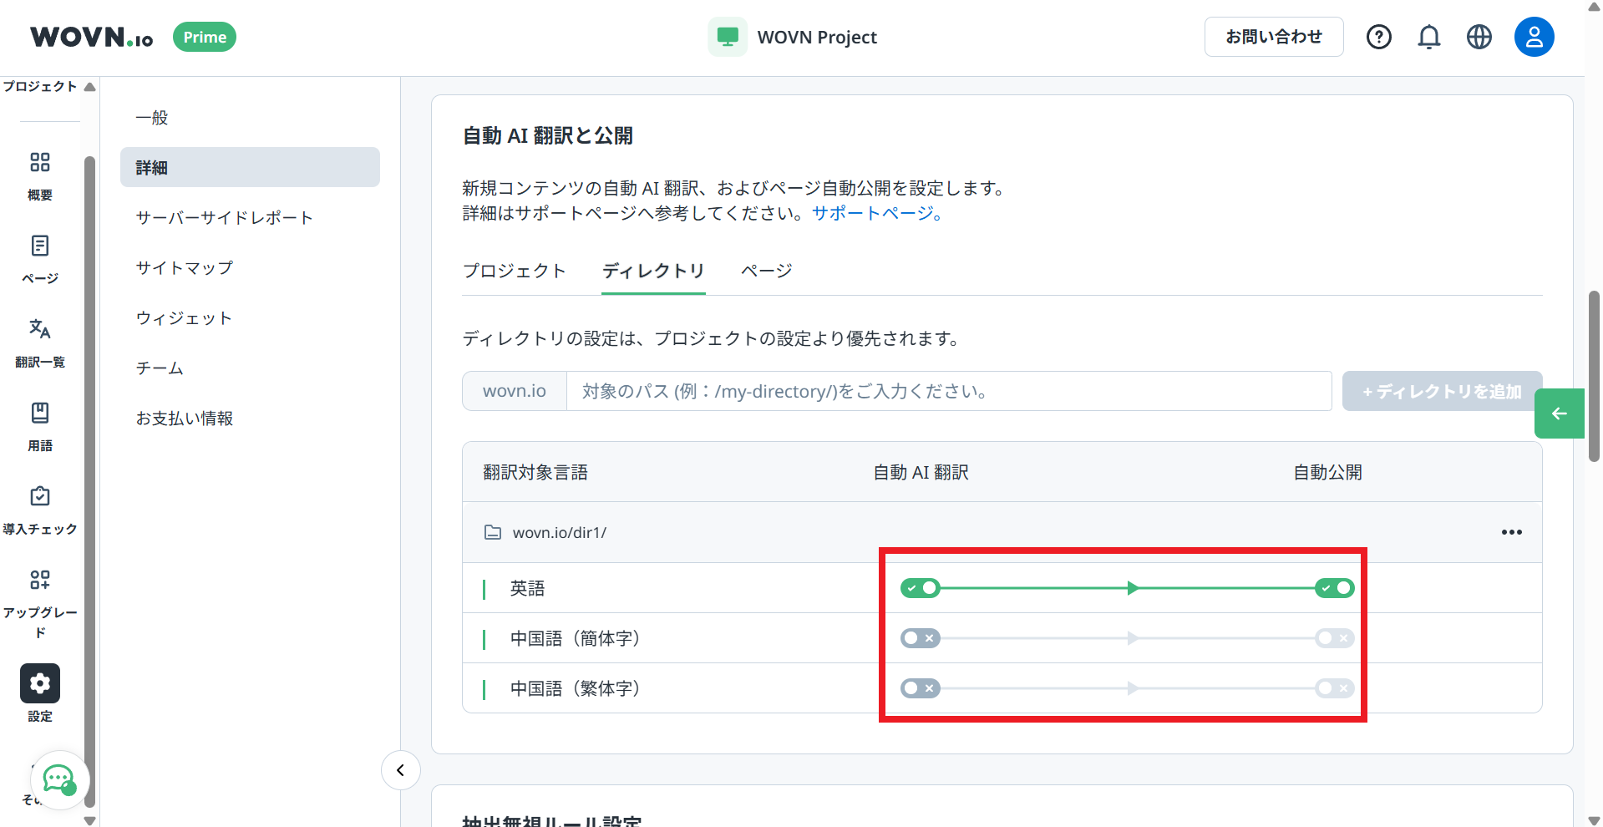Open the chat support bubble icon
This screenshot has height=827, width=1603.
59,779
